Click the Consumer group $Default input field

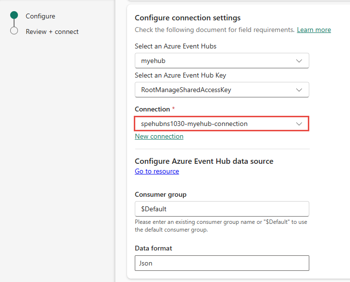pyautogui.click(x=222, y=209)
